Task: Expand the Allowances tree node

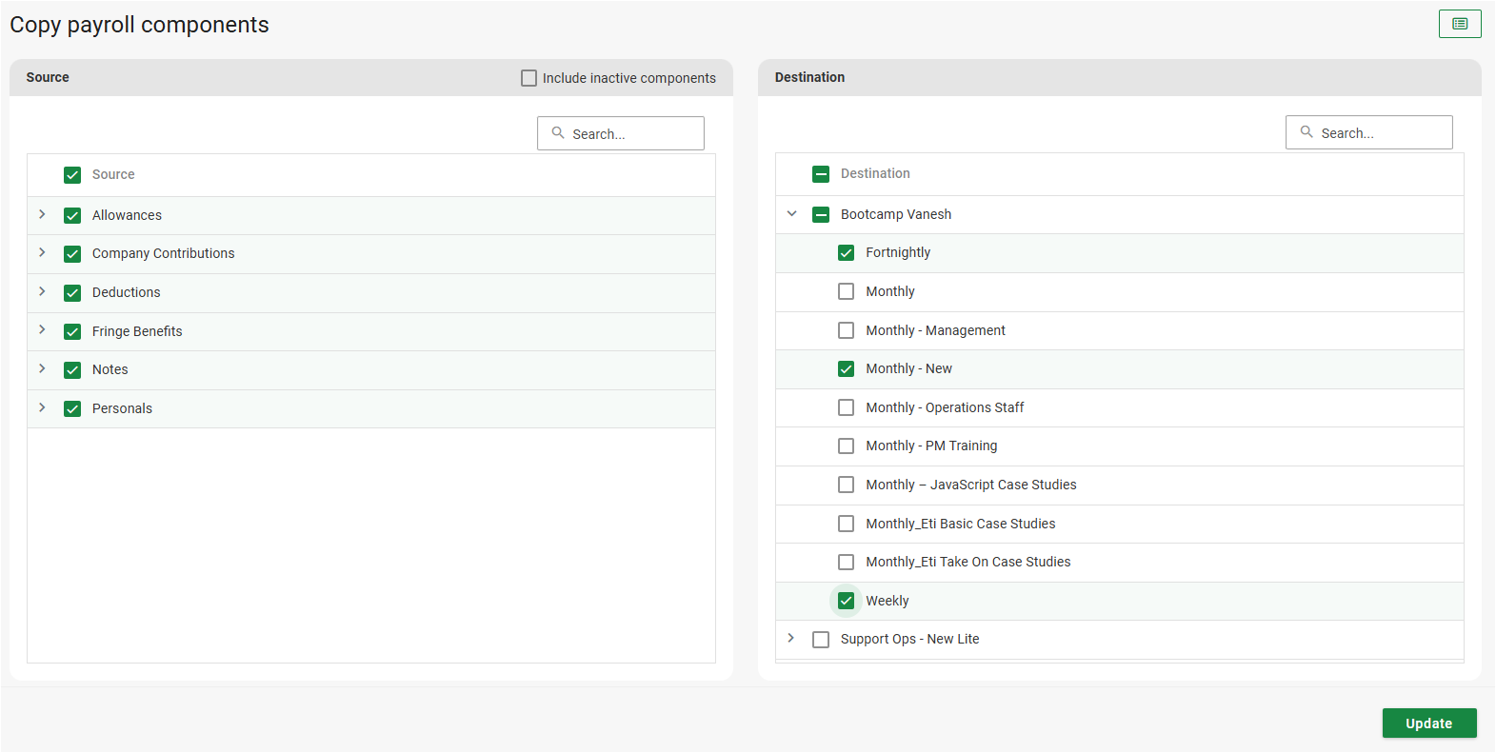Action: tap(42, 214)
